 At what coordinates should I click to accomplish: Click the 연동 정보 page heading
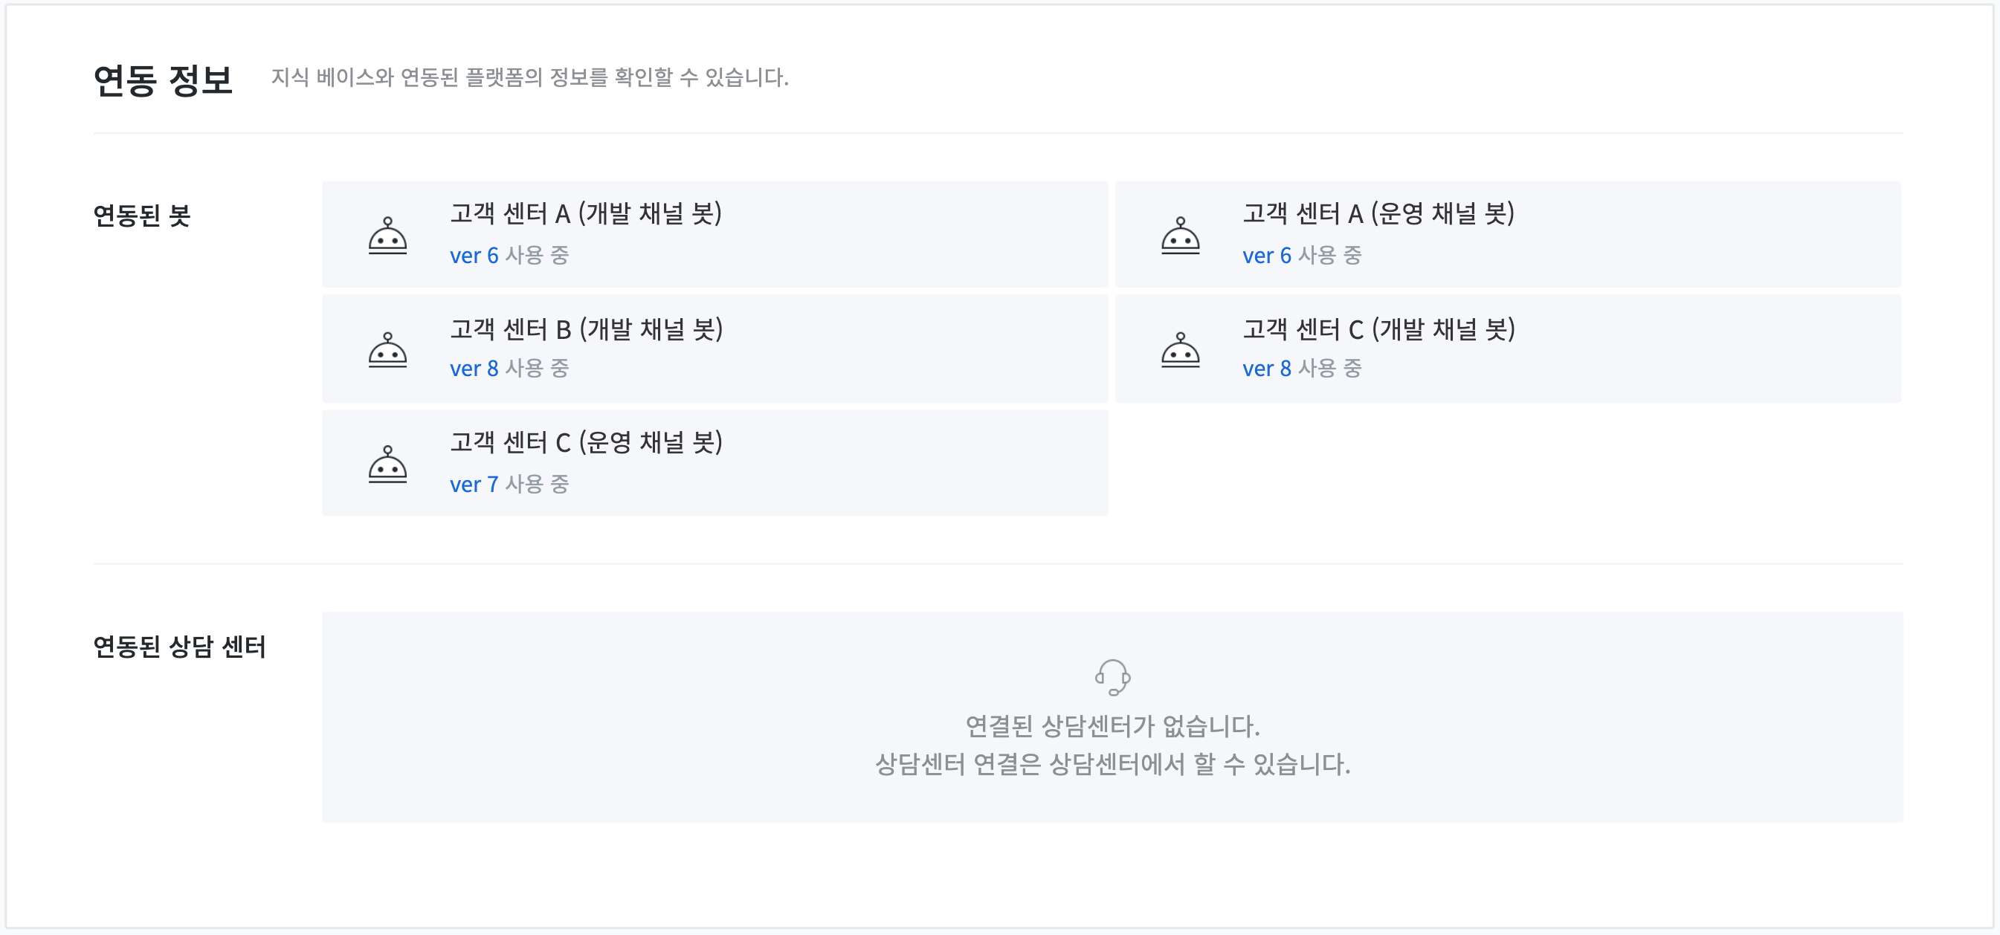(x=163, y=79)
